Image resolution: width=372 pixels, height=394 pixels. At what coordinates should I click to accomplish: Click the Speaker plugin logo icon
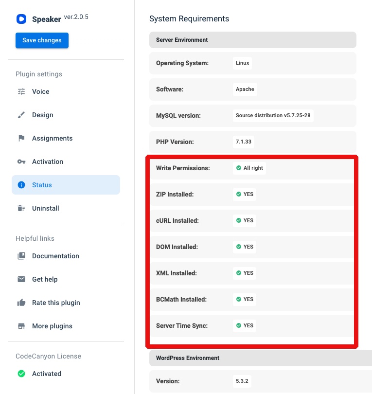pos(21,19)
